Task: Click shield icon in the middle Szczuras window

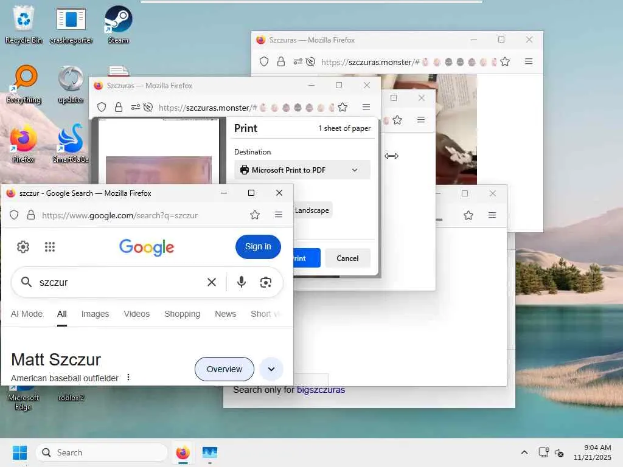Action: (x=102, y=107)
